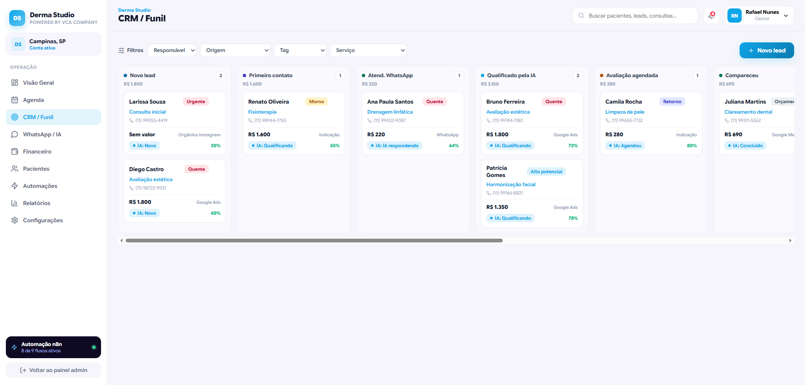
Task: Click the Qualificado pela IA column header
Action: (511, 75)
